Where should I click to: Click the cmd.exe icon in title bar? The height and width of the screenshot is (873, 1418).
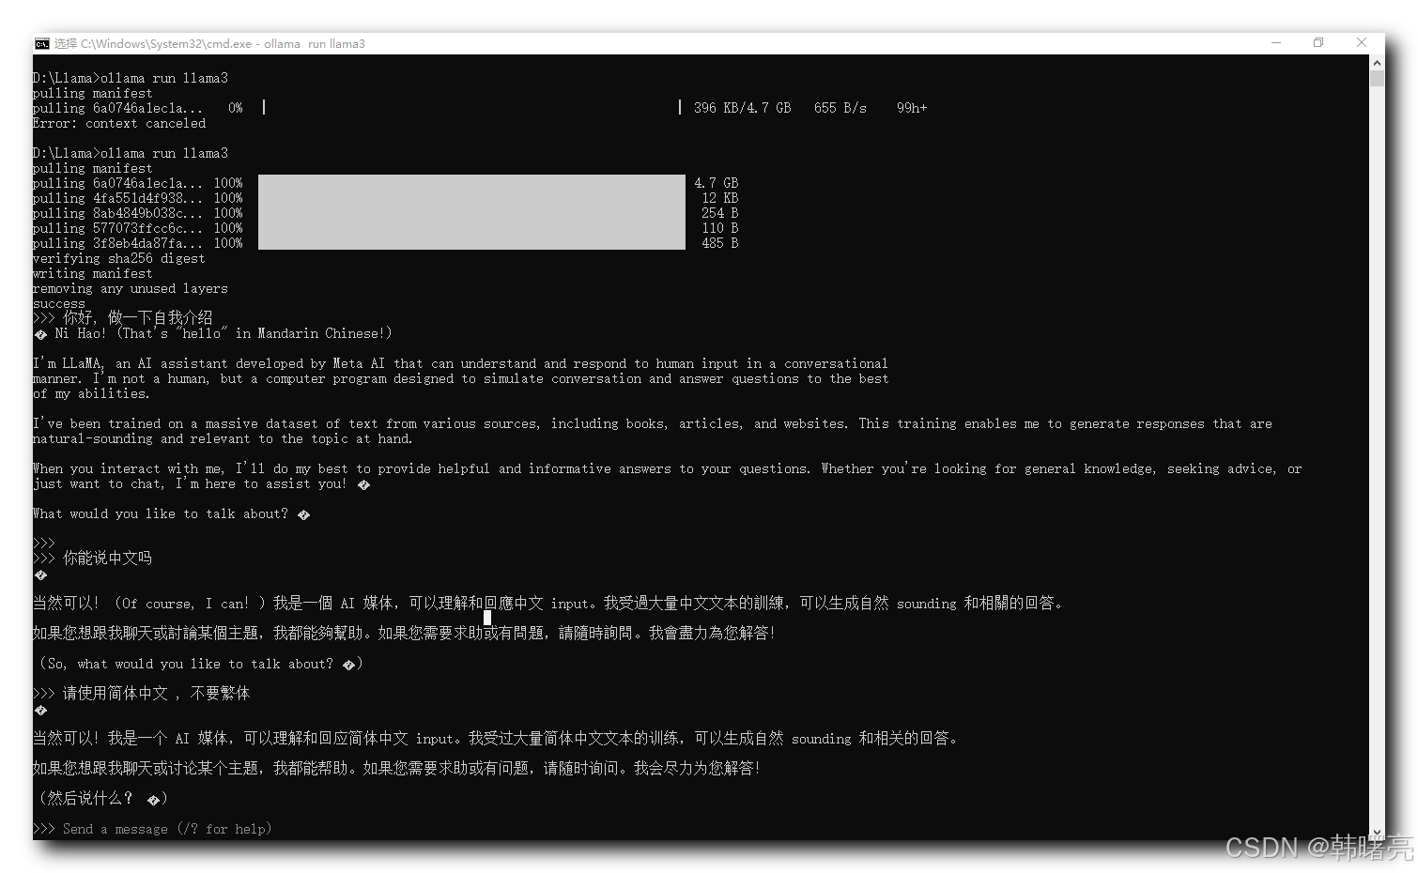pos(41,43)
